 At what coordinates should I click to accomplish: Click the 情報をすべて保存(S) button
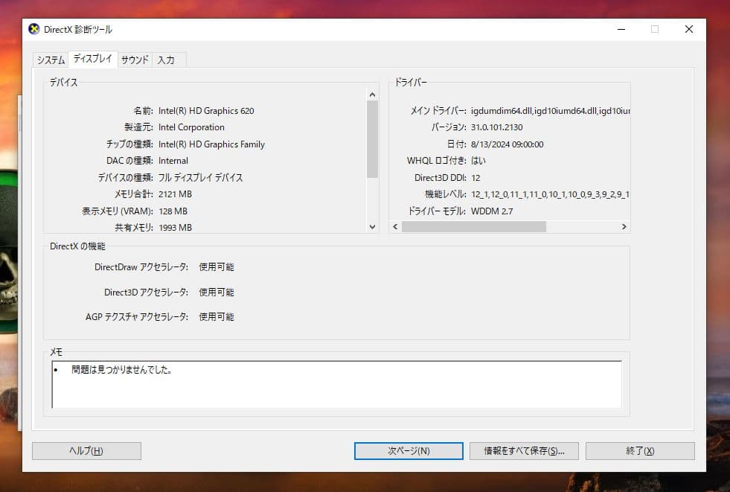click(x=524, y=450)
